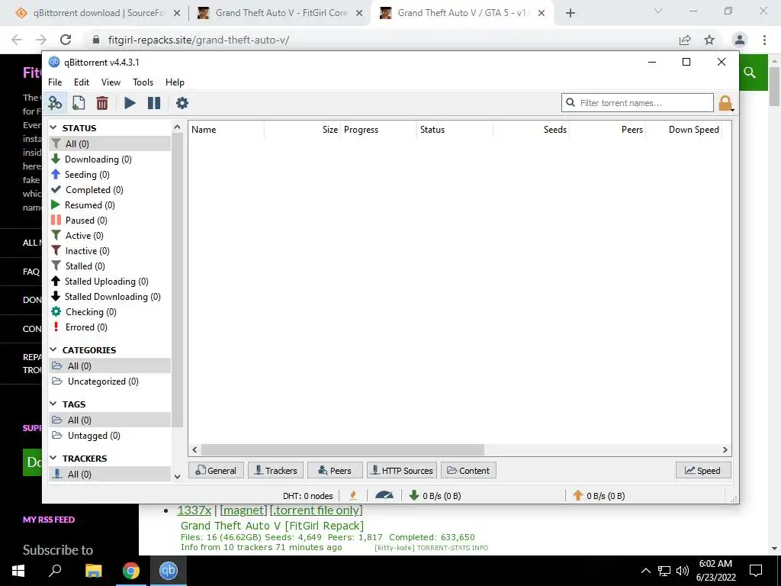The image size is (781, 586).
Task: Open File Explorer from the taskbar
Action: pos(93,571)
